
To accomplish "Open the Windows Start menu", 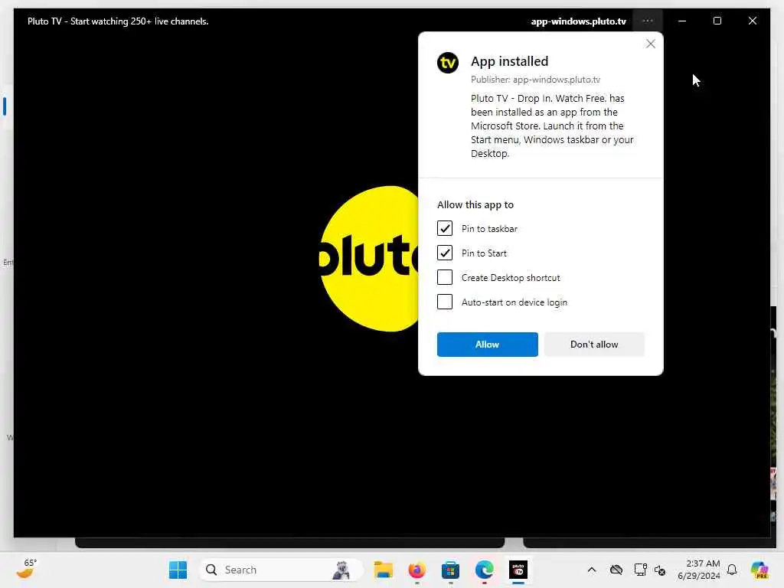I will [178, 570].
